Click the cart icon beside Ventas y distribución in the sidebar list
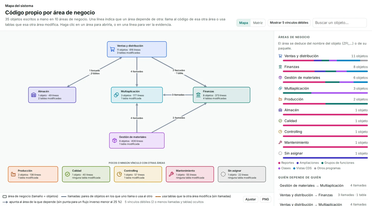This screenshot has width=372, height=206. pos(280,56)
